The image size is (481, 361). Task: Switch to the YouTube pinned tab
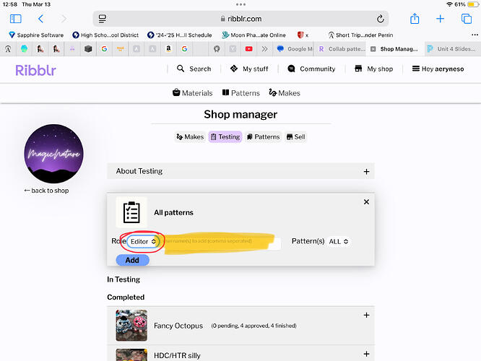point(248,49)
